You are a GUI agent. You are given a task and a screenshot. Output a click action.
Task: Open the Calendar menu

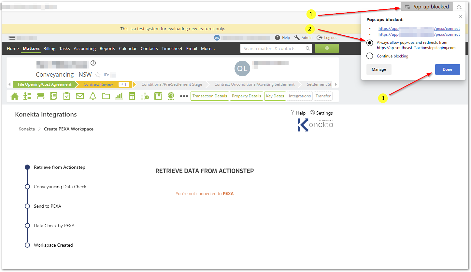coord(128,48)
